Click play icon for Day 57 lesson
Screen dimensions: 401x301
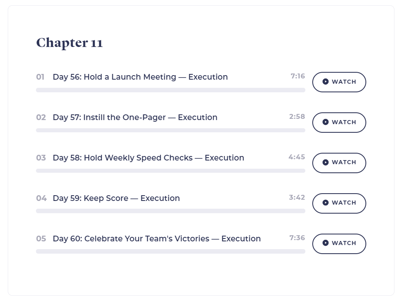point(325,122)
